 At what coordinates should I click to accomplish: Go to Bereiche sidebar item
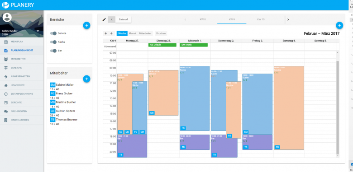[22, 68]
